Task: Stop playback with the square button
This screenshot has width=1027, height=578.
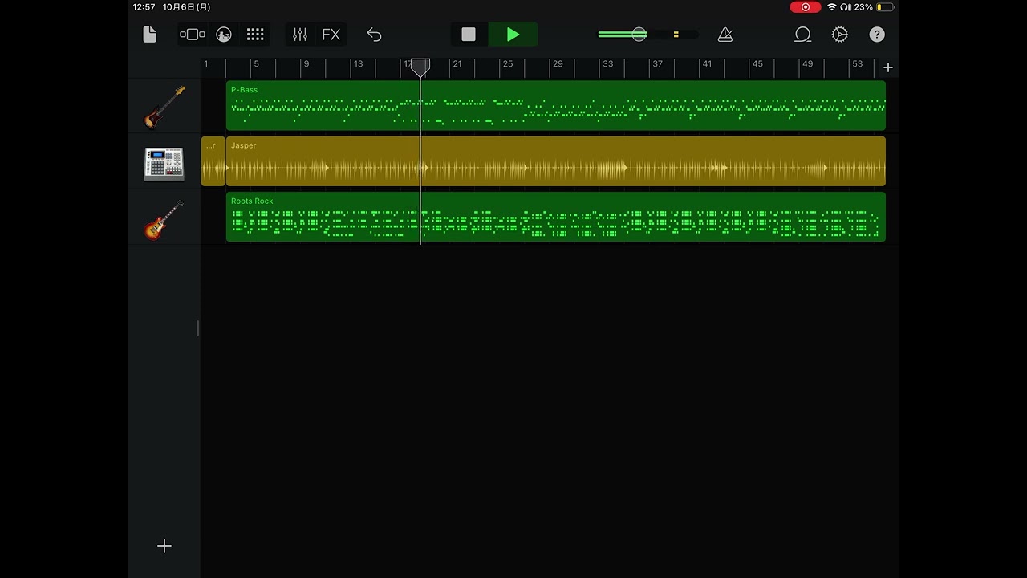Action: pyautogui.click(x=469, y=35)
